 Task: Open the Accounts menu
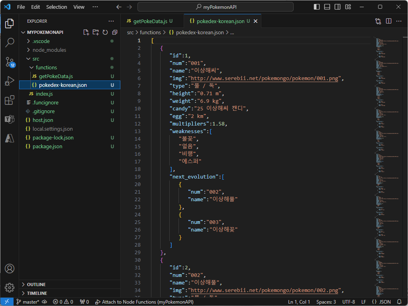pos(10,269)
